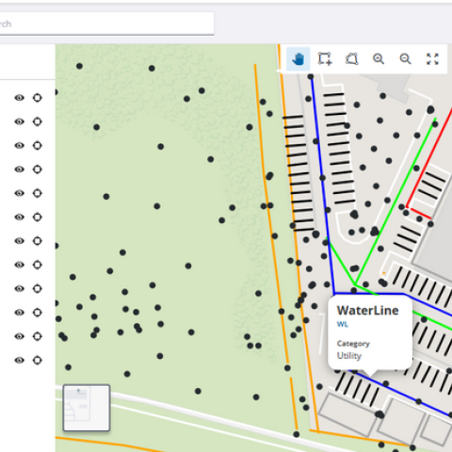Toggle eye visibility in eighth layer row

click(19, 265)
